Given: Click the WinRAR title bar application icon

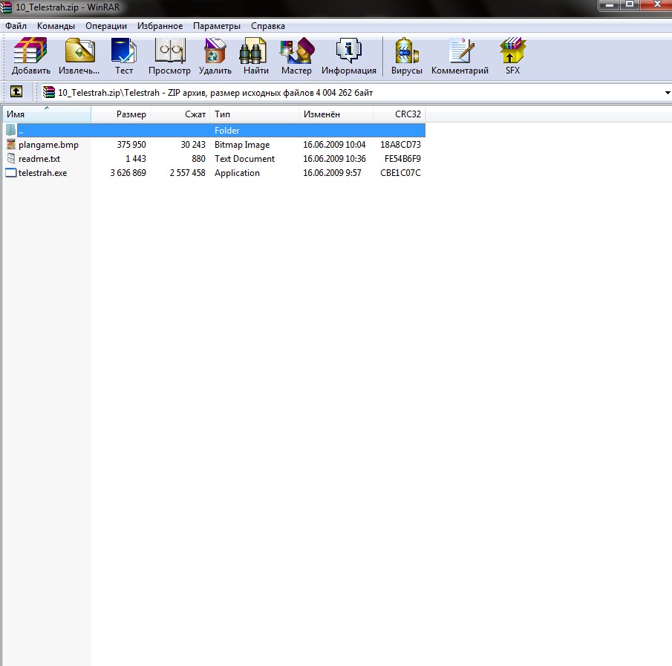Looking at the screenshot, I should pyautogui.click(x=6, y=7).
